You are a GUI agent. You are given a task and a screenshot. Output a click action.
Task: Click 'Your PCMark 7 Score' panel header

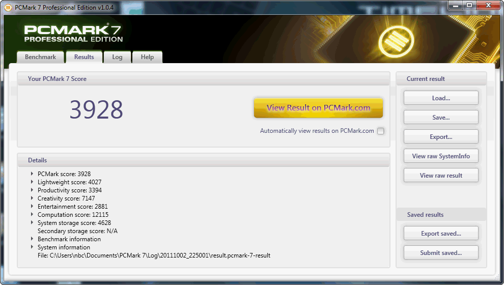pos(204,79)
